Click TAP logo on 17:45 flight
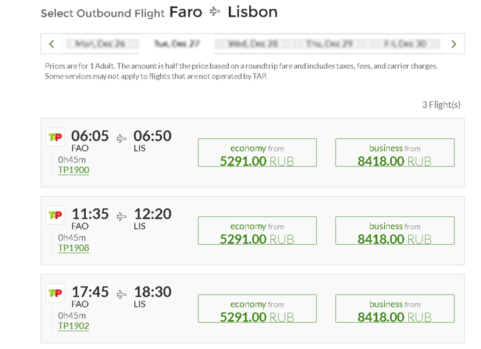 click(55, 293)
